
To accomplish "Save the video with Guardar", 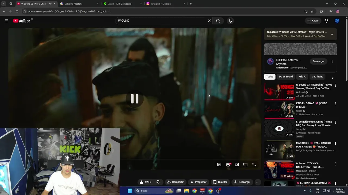I will pos(220,182).
